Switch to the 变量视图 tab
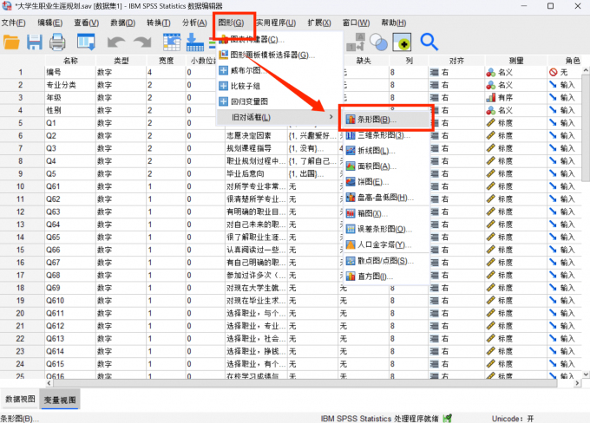The image size is (590, 423). coord(60,400)
